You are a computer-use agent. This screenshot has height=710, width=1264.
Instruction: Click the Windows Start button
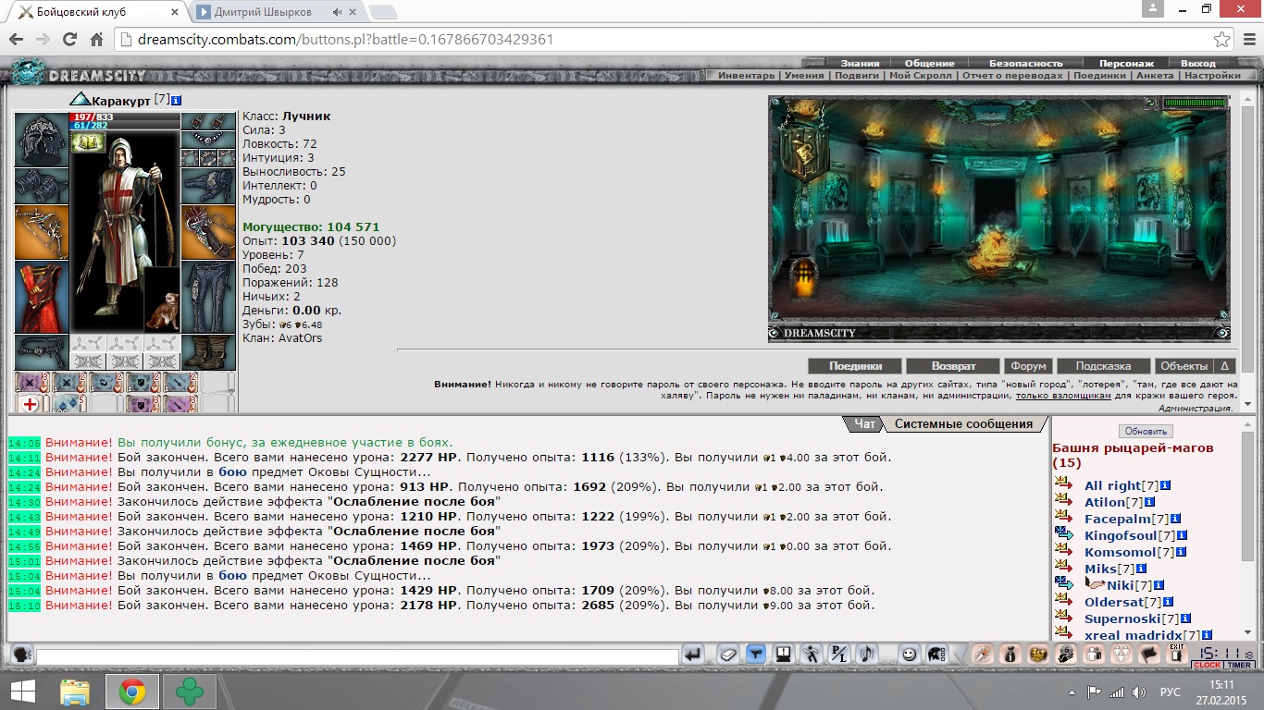[x=22, y=692]
